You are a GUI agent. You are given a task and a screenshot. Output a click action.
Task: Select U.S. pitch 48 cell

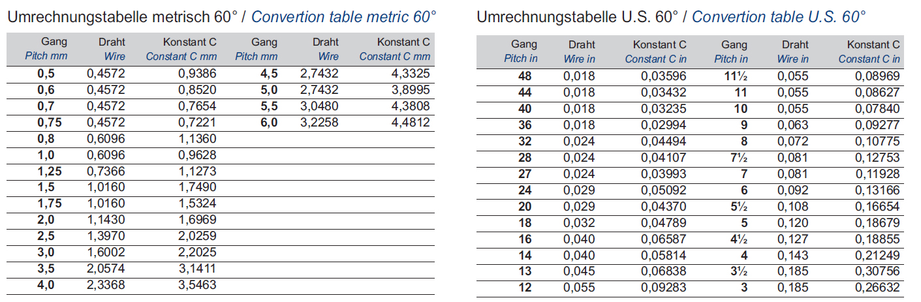[x=525, y=76]
